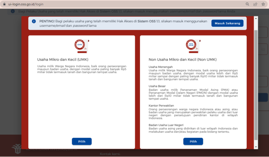Select the Usaha Mikro dan Kecil (UMK) heading
The height and width of the screenshot is (157, 269).
[x=63, y=59]
